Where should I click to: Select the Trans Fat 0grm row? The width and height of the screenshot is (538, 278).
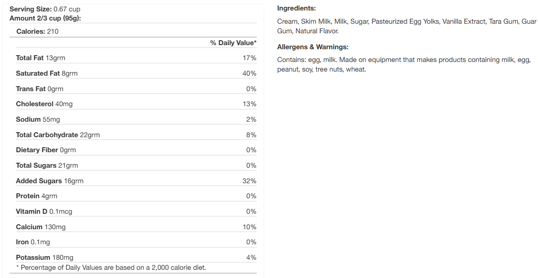(x=40, y=89)
